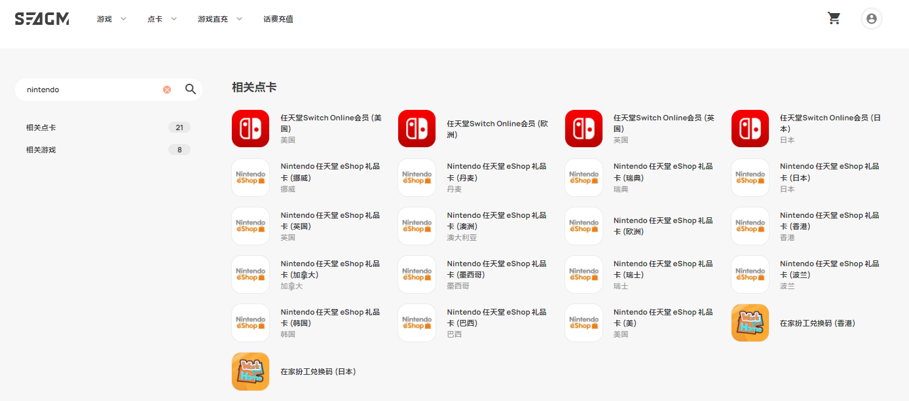Viewport: 909px width, 401px height.
Task: Select the 相关游戏 filter in the sidebar
Action: (109, 150)
